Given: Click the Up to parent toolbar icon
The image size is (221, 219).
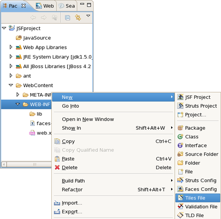Looking at the screenshot, I should pyautogui.click(x=55, y=18).
